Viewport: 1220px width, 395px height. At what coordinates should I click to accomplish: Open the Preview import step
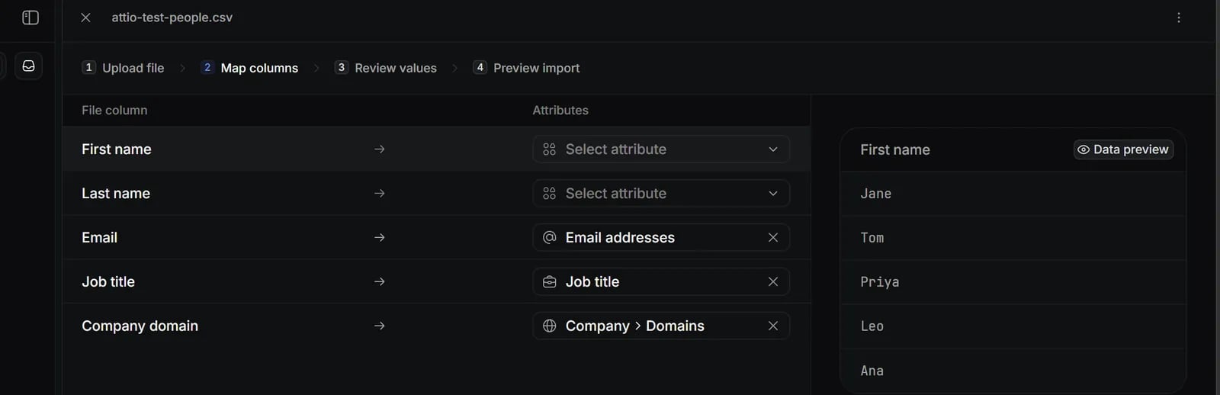[x=526, y=68]
